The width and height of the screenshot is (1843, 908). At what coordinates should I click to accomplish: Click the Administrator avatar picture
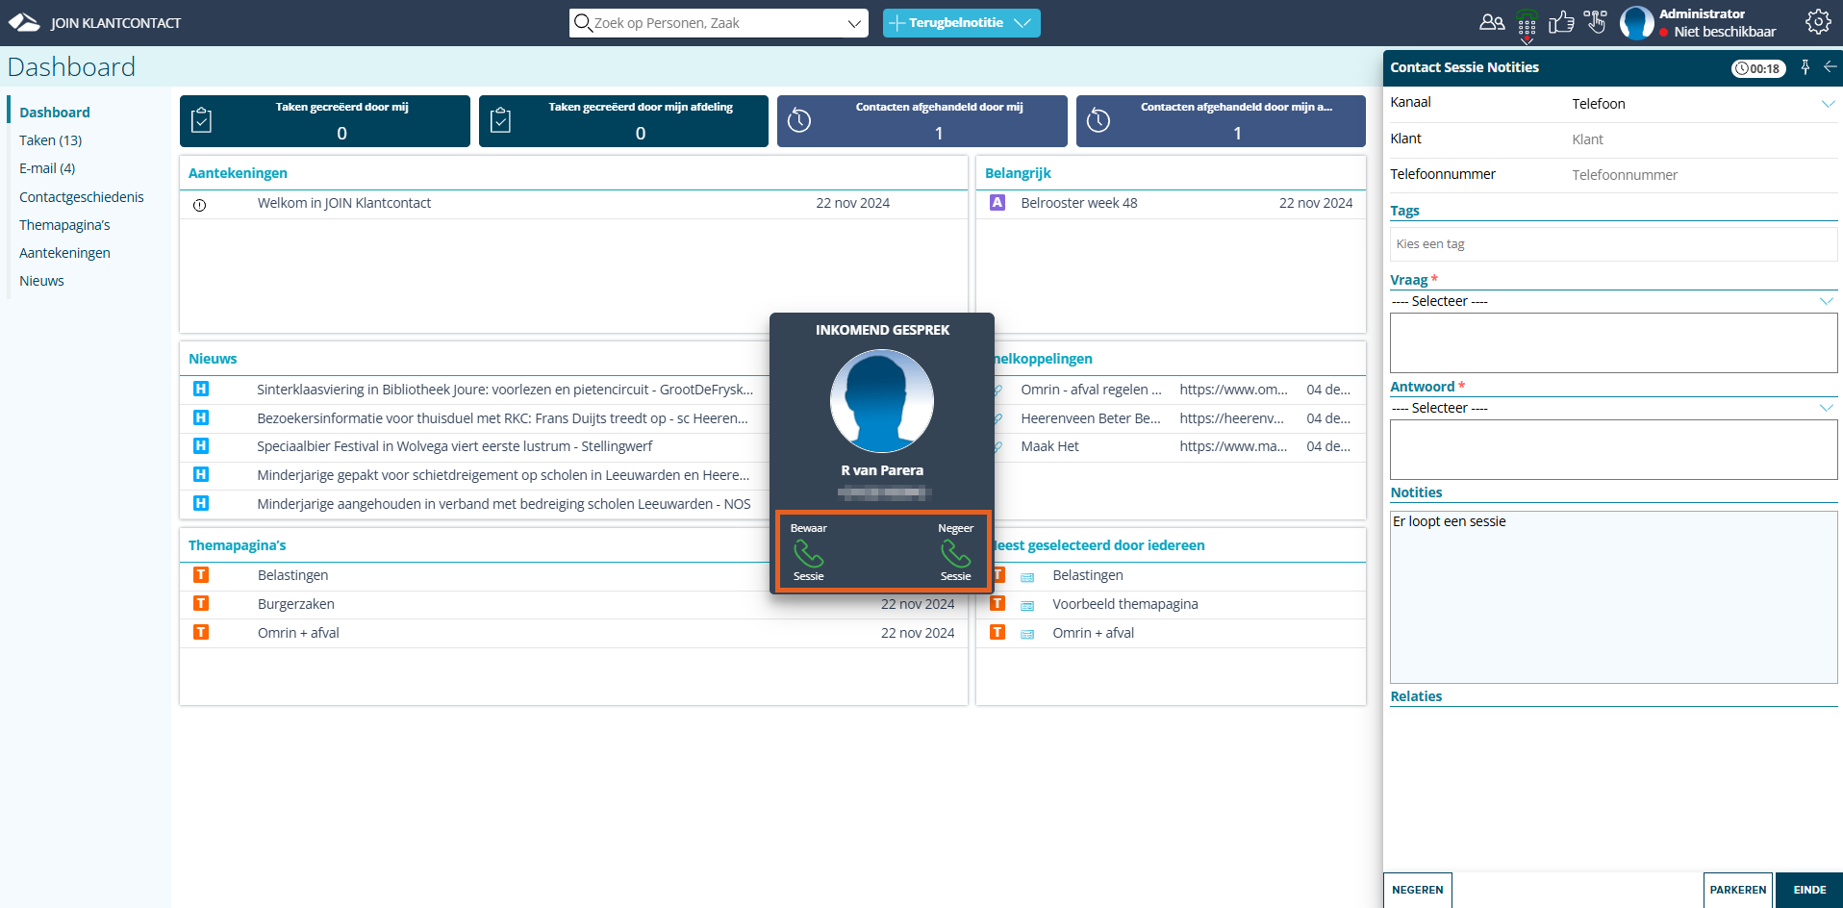coord(1636,22)
